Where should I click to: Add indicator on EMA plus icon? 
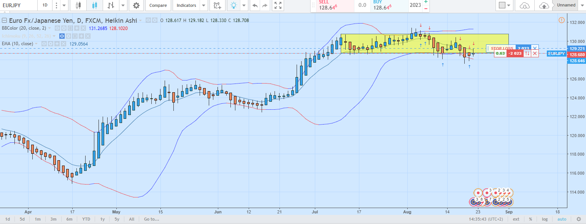click(x=57, y=44)
